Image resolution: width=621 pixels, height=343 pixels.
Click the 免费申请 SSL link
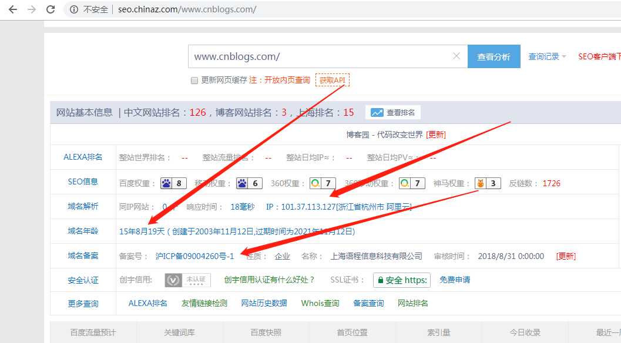pyautogui.click(x=455, y=280)
